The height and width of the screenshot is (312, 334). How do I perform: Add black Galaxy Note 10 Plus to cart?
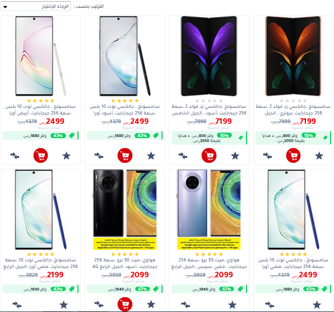(x=125, y=155)
